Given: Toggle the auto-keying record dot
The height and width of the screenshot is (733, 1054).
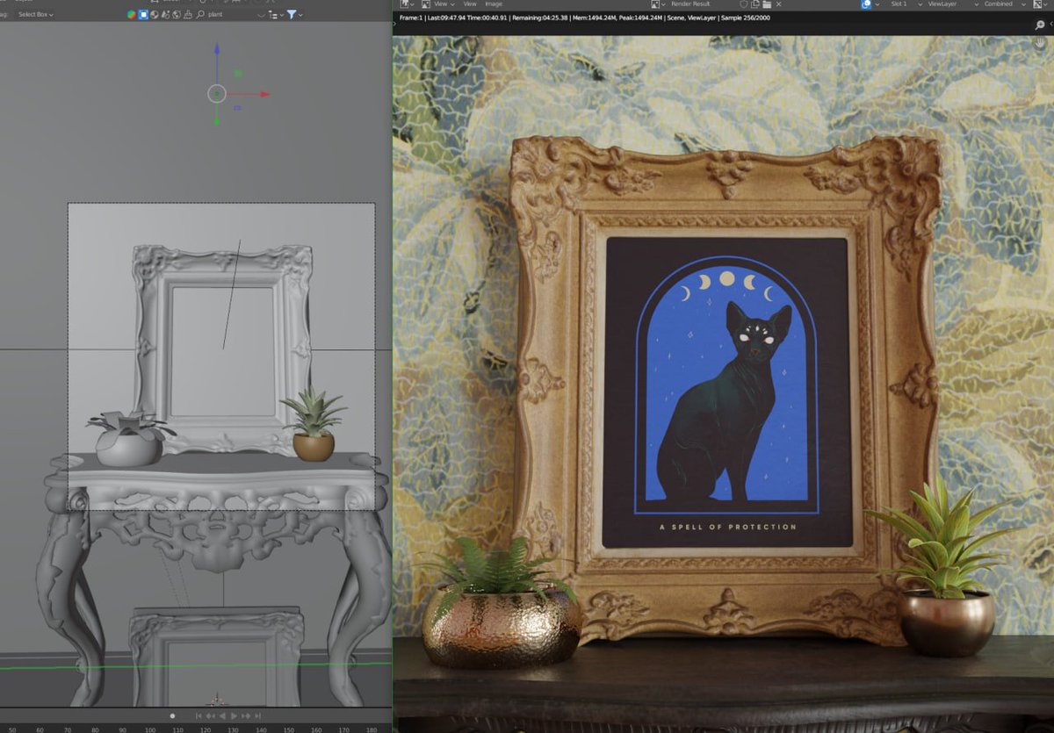Looking at the screenshot, I should tap(172, 716).
